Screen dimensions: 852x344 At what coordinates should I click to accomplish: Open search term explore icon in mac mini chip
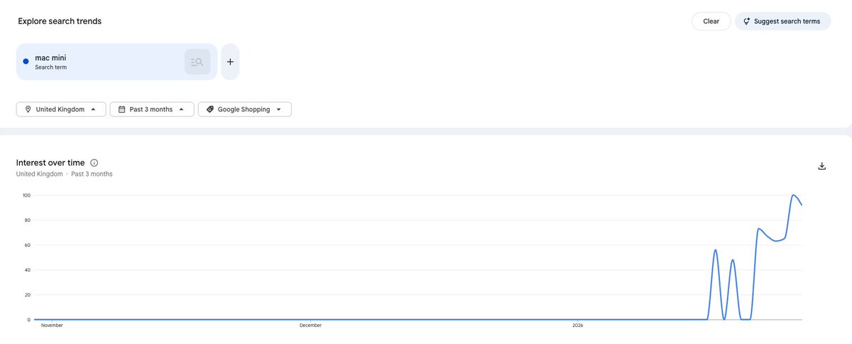coord(197,62)
